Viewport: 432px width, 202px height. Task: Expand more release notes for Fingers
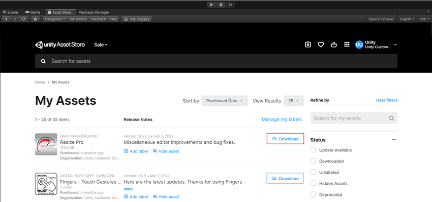click(x=128, y=189)
